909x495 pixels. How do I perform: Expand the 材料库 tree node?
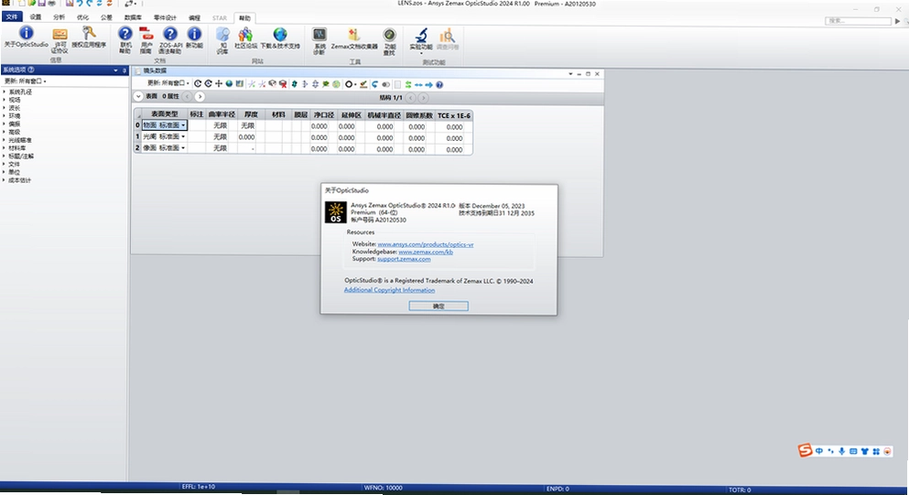(4, 148)
